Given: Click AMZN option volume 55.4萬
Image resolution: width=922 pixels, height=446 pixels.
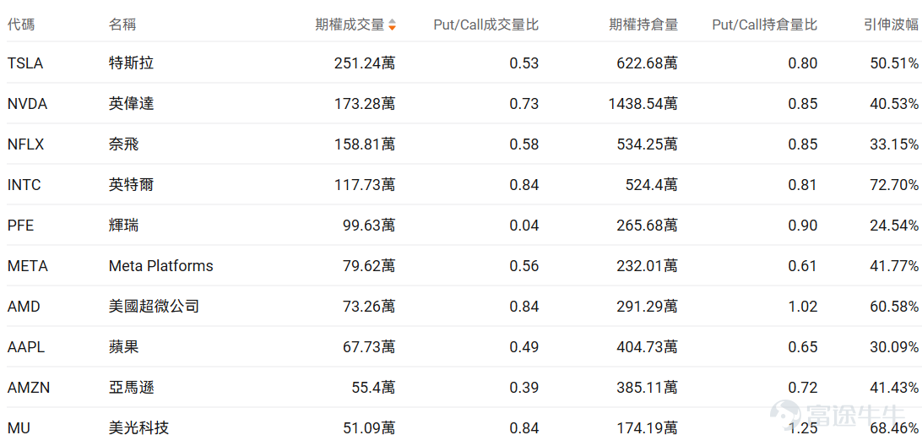Looking at the screenshot, I should 373,388.
